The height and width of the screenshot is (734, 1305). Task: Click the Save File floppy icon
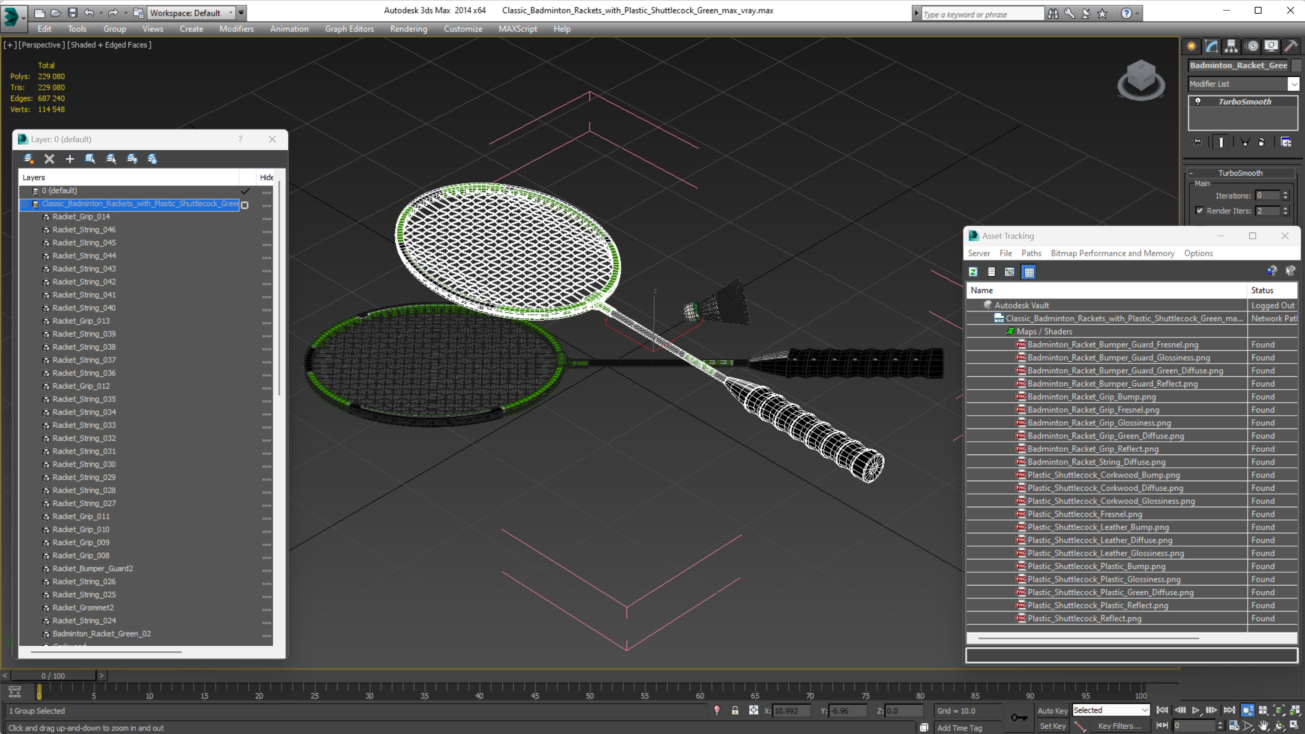click(72, 13)
